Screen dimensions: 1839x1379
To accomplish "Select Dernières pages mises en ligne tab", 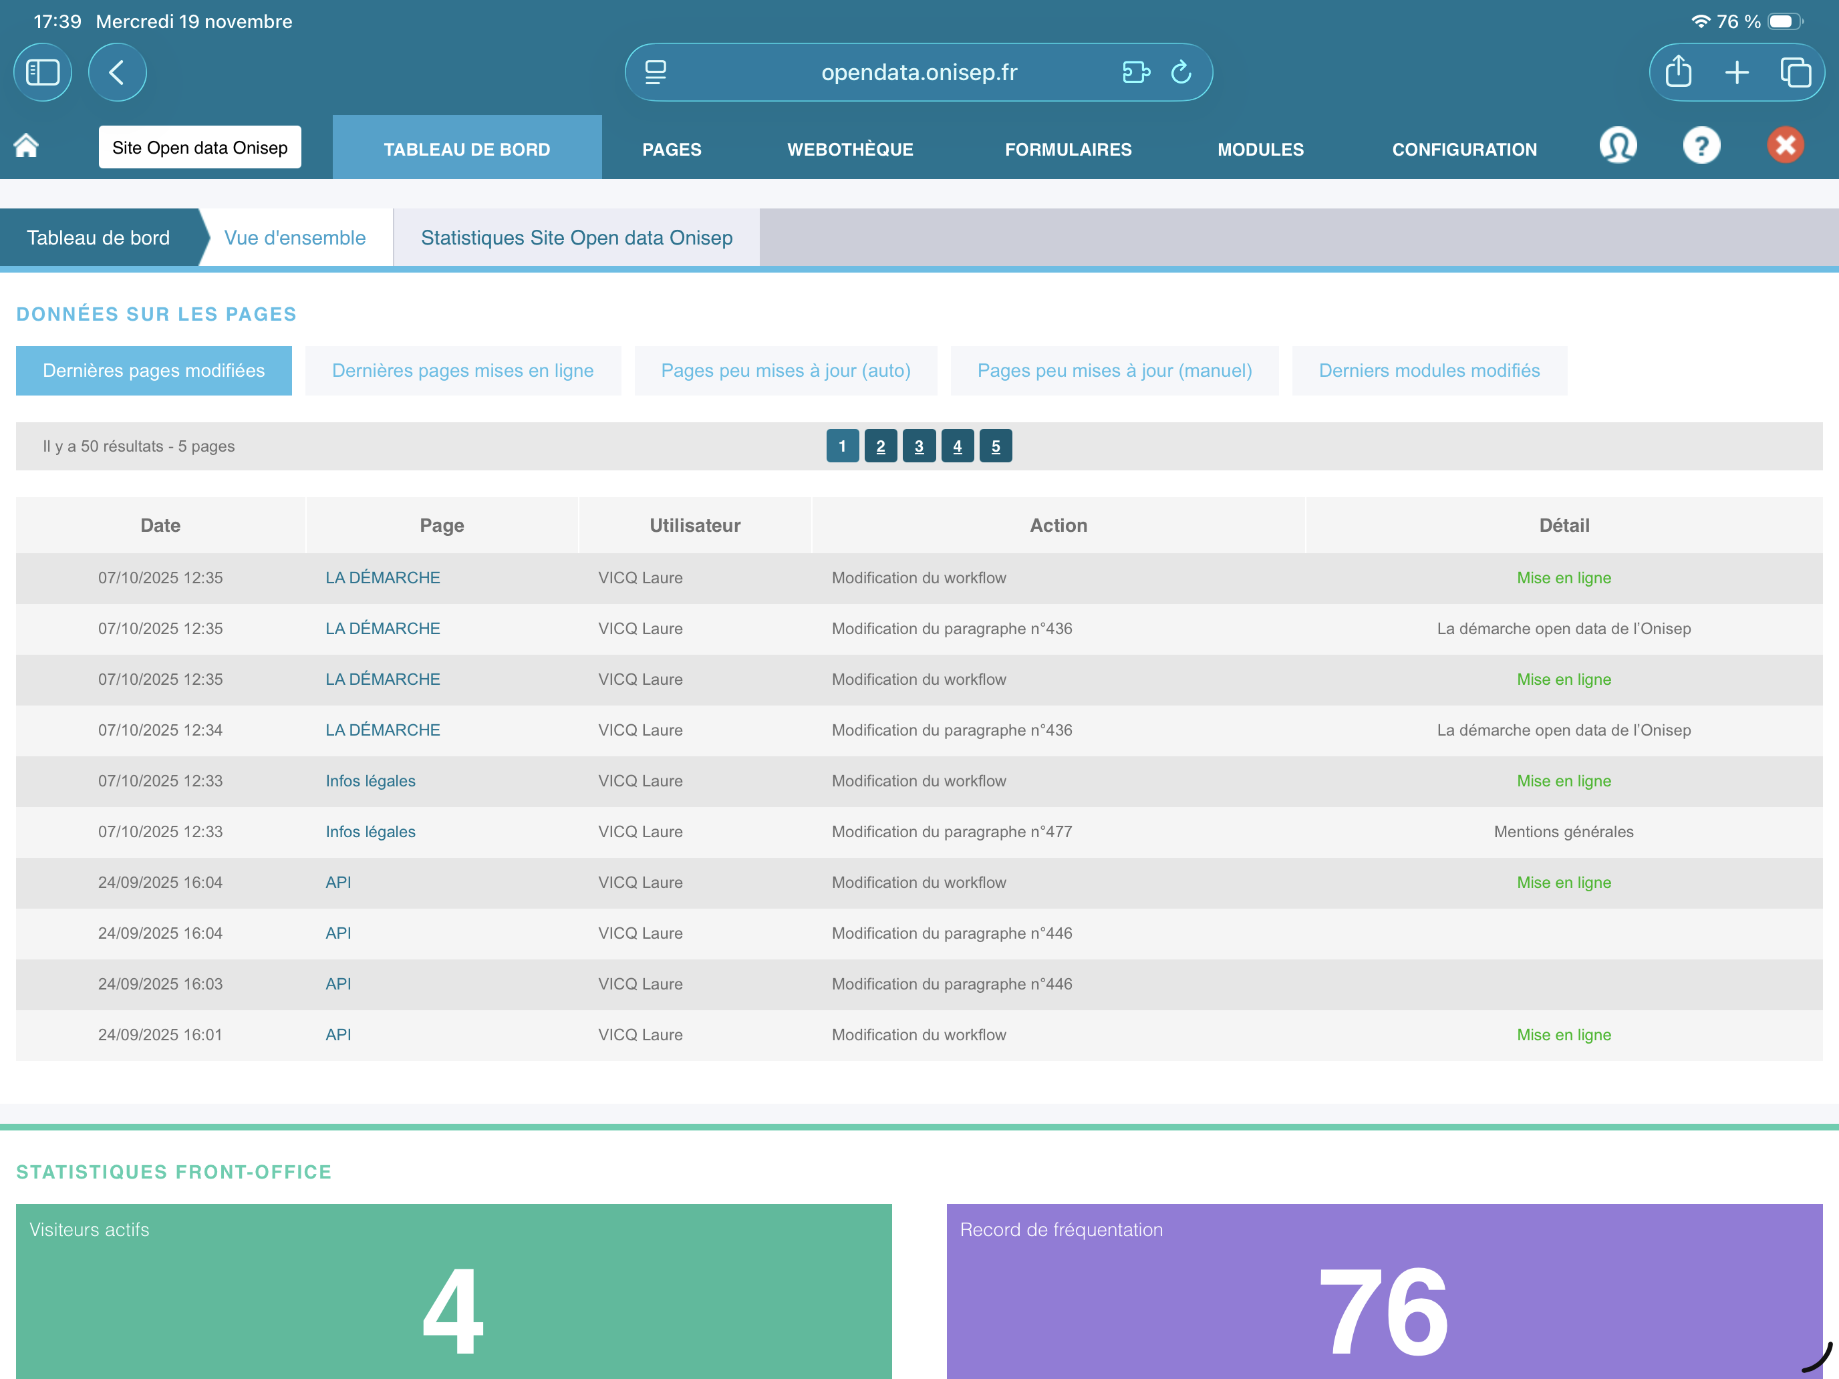I will point(462,371).
